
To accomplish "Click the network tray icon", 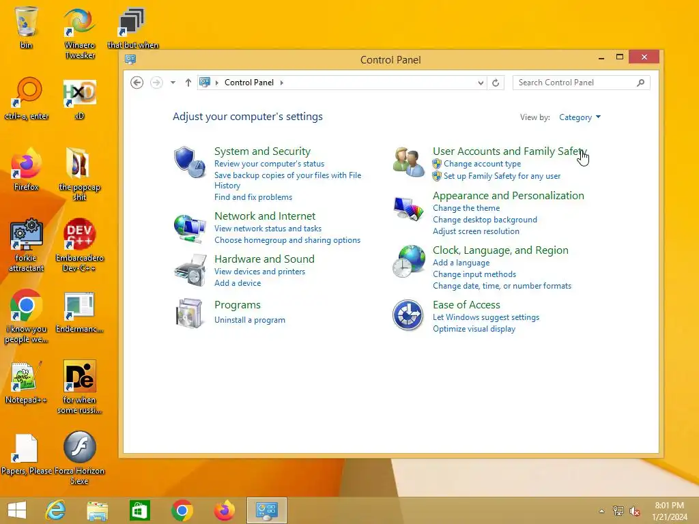I will [618, 511].
